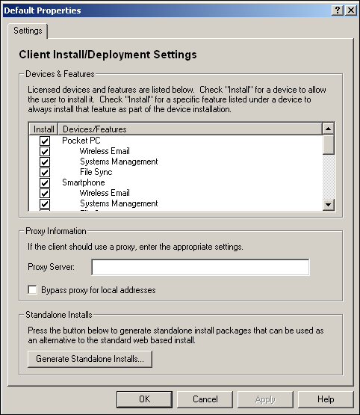Screen dimensions: 360x415
Task: Enable Bypass proxy for local addresses
Action: [x=33, y=289]
